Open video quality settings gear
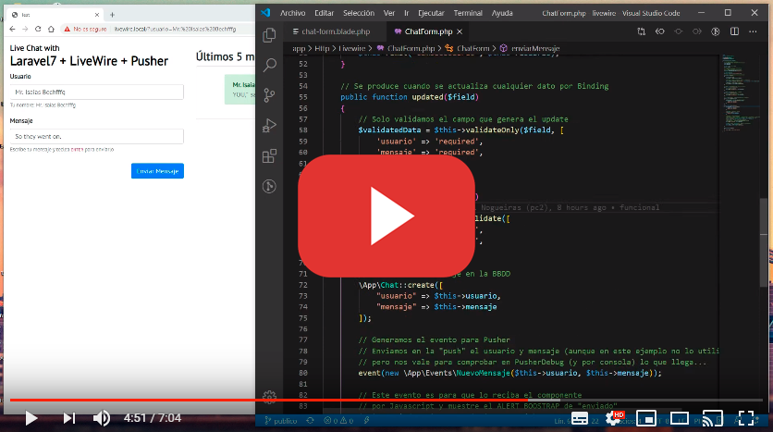The image size is (773, 432). 614,419
